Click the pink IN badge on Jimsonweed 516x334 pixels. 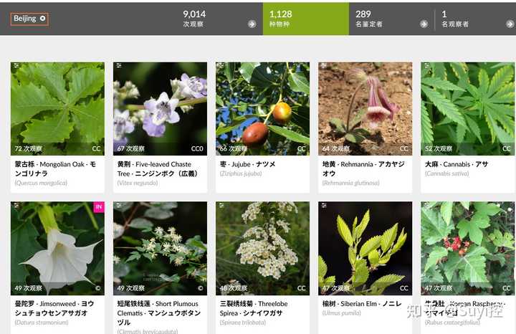pos(99,207)
